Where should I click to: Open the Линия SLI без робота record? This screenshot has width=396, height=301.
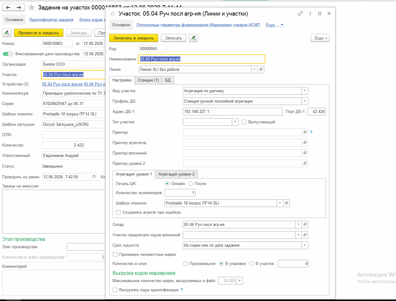[261, 69]
